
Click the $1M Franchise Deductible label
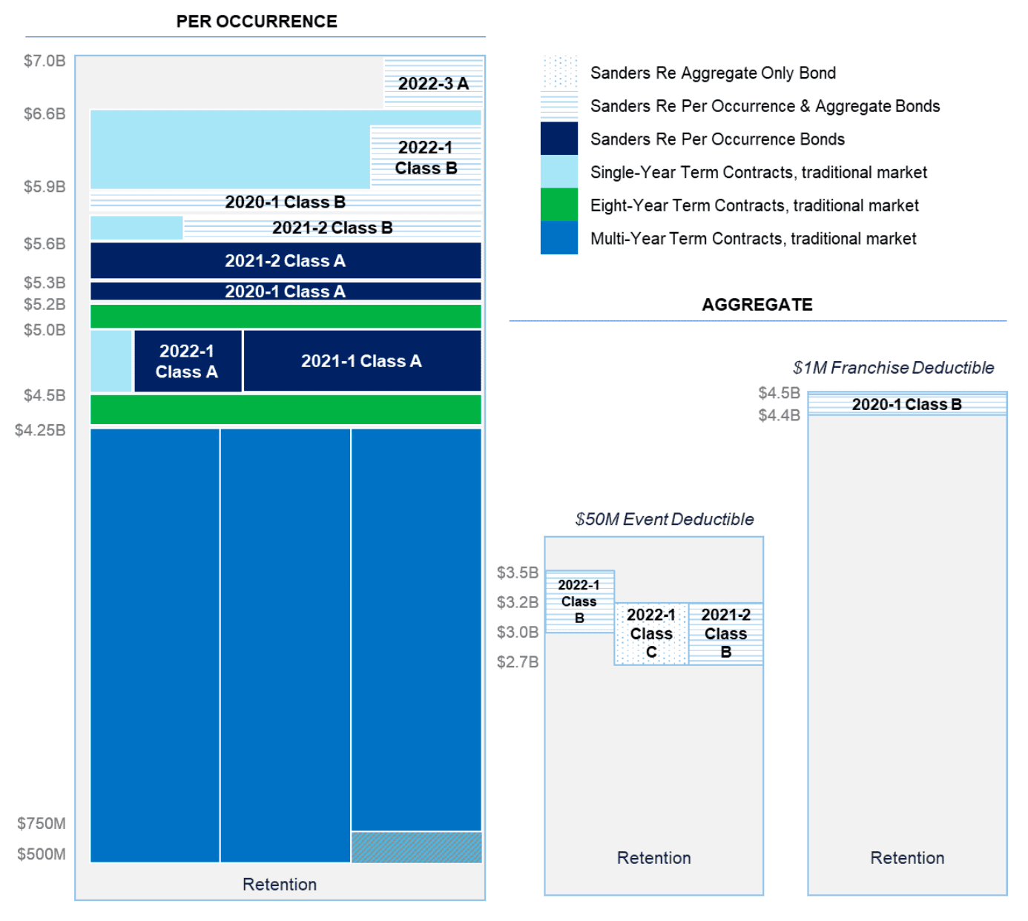pyautogui.click(x=893, y=368)
